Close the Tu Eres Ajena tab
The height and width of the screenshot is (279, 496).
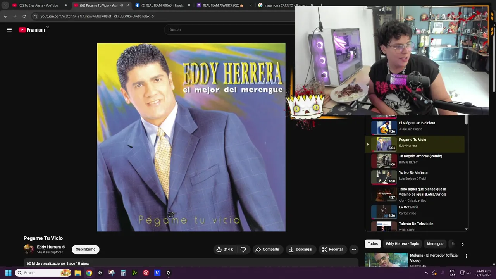[x=66, y=5]
